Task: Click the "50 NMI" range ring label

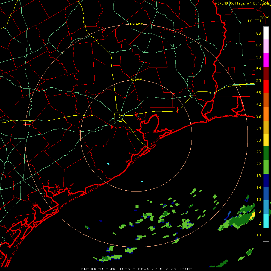Action: click(x=136, y=80)
